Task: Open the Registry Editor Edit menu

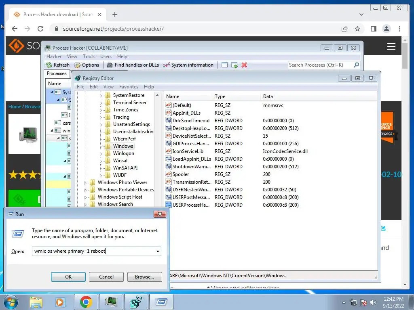Action: 94,87
